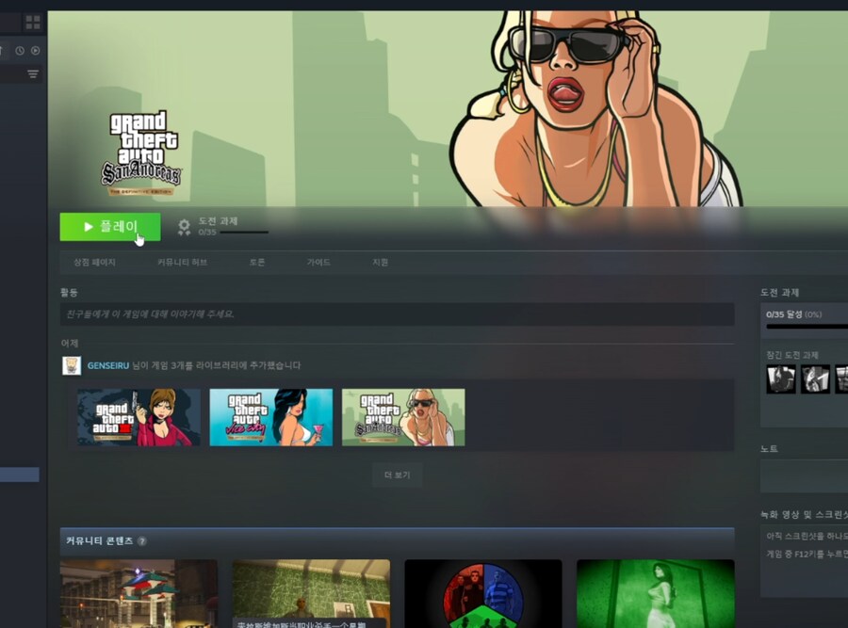
Task: Click the GENSEIRU user avatar
Action: click(72, 365)
